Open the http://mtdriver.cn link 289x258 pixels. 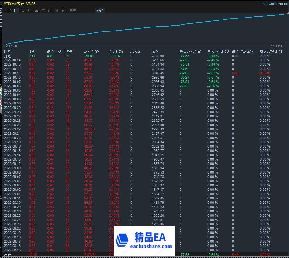coord(275,4)
